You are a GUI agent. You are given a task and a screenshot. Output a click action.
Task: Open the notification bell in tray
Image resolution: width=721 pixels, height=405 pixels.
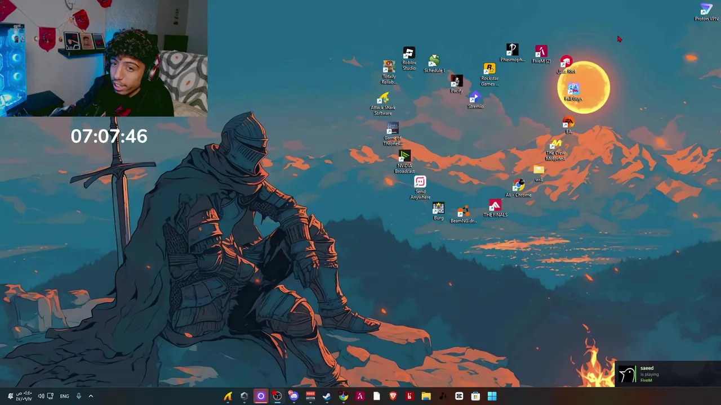click(10, 396)
